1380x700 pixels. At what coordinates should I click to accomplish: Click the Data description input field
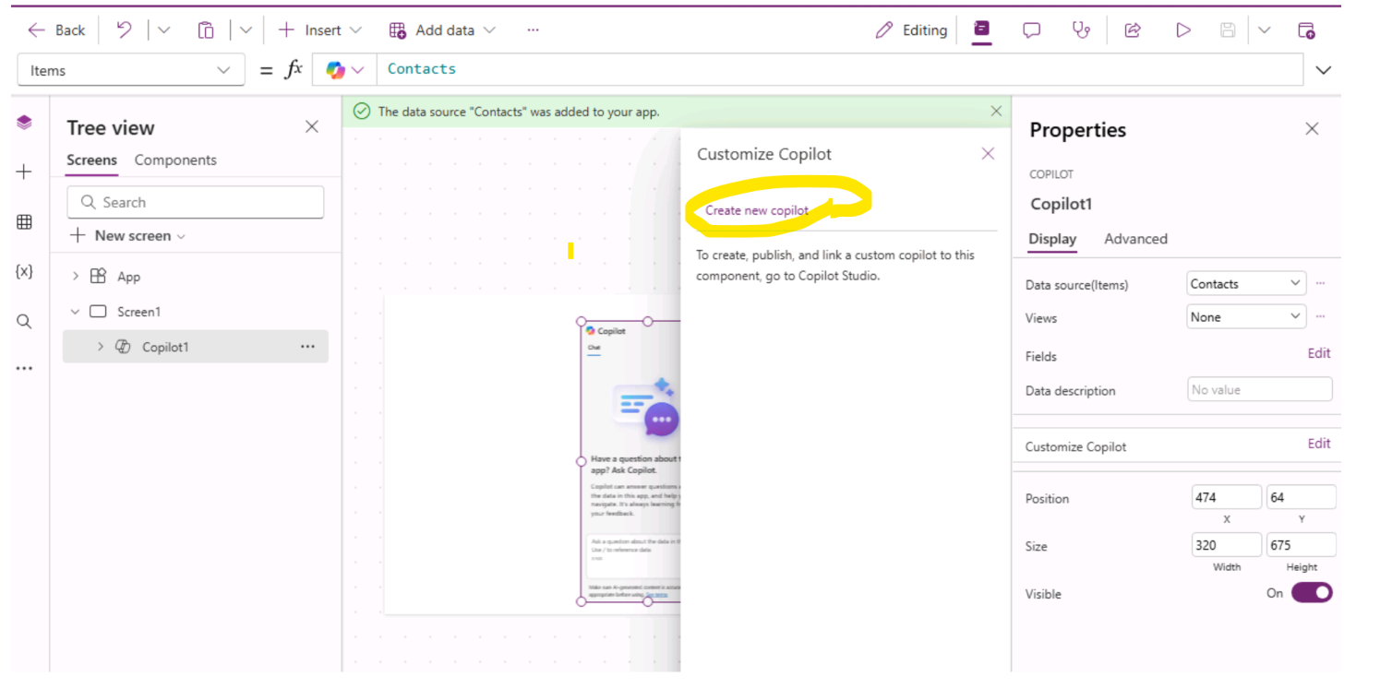pos(1259,390)
